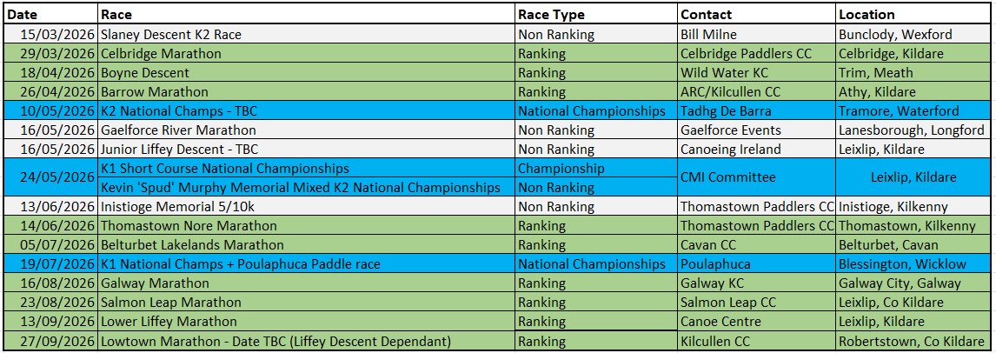The width and height of the screenshot is (996, 353).
Task: Click the CMI Committee merged cell
Action: 755,177
